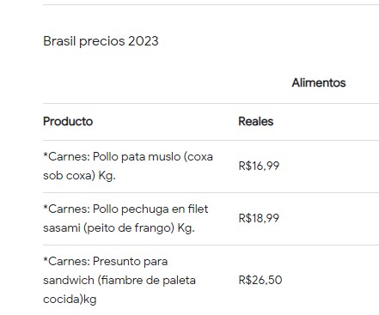Click the text 'peito de frango'
The image size is (379, 315).
tap(129, 228)
